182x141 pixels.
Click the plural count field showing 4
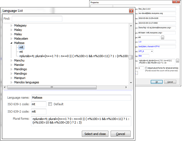coord(141,68)
